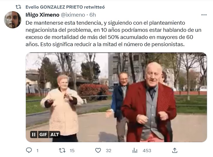This screenshot has width=213, height=157.
Task: Open the dancing seniors GIF
Action: [117, 97]
